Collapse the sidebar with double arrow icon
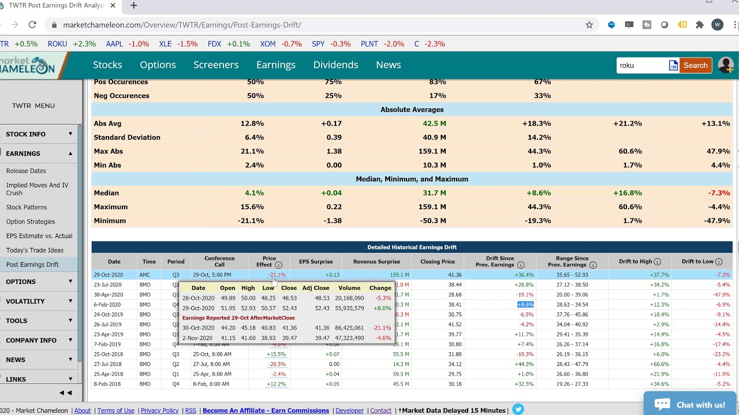 pos(66,393)
